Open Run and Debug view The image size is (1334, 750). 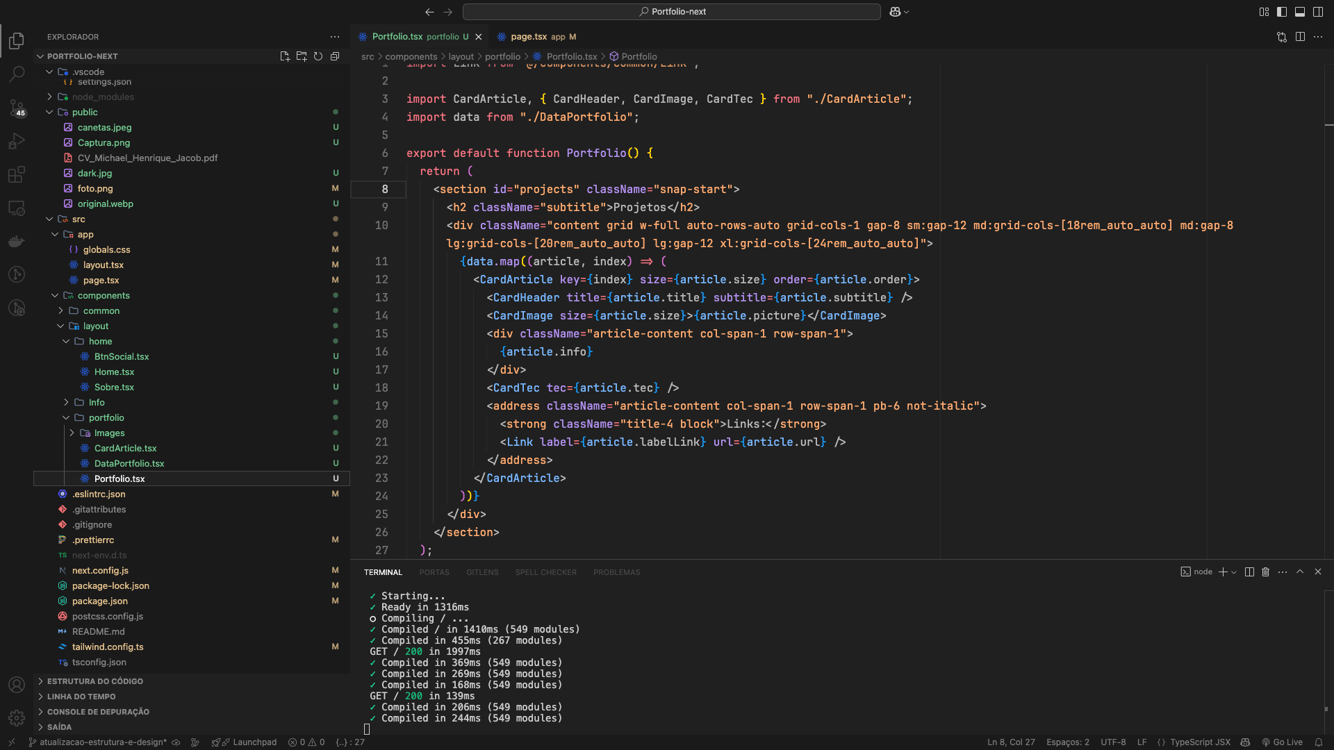[x=17, y=141]
